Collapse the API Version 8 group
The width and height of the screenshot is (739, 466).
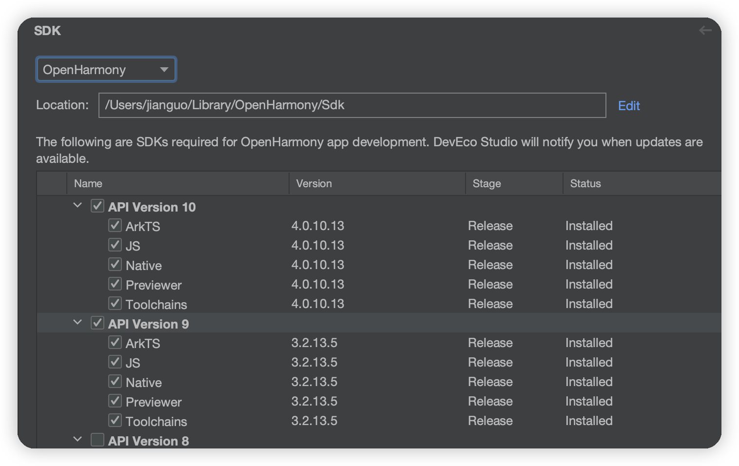pyautogui.click(x=78, y=440)
